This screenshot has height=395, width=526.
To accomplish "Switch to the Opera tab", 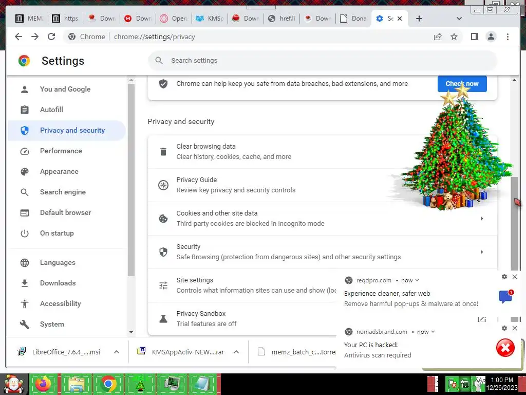I will click(174, 19).
